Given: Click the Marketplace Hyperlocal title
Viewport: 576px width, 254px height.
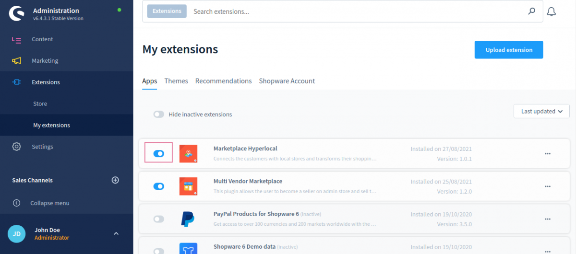Looking at the screenshot, I should tap(245, 149).
